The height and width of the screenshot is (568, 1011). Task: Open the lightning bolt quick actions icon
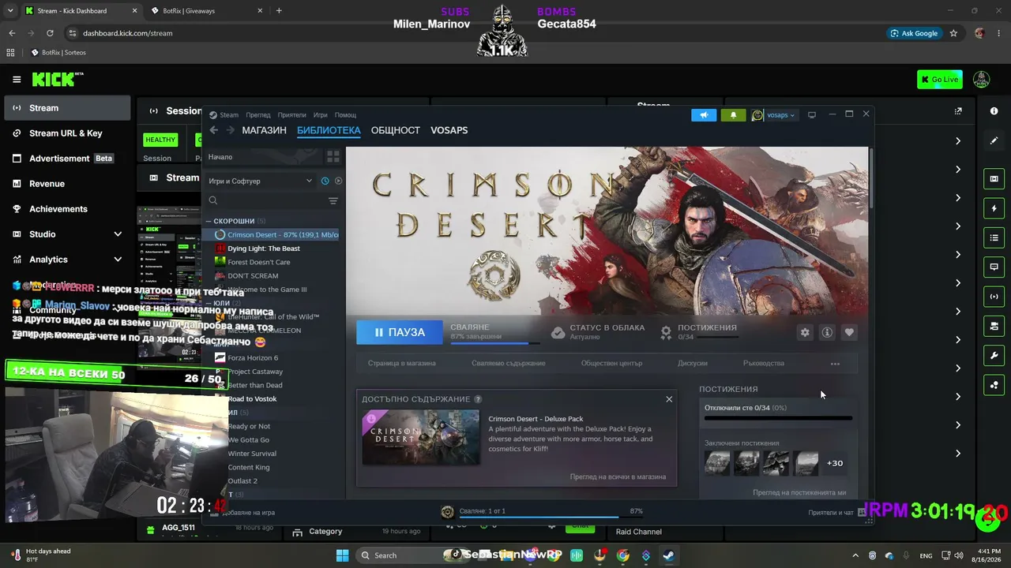click(994, 208)
